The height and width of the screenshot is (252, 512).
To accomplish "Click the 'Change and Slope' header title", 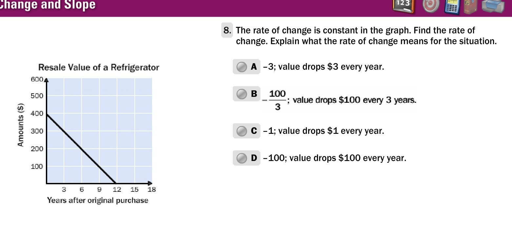I will coord(48,5).
